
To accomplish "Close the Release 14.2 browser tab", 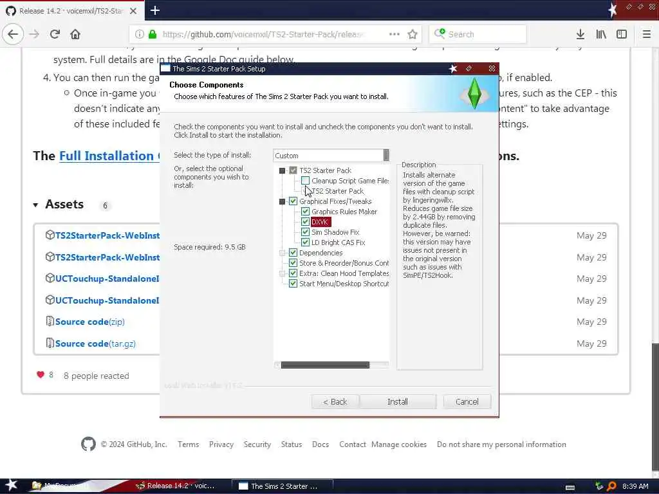I will 133,11.
